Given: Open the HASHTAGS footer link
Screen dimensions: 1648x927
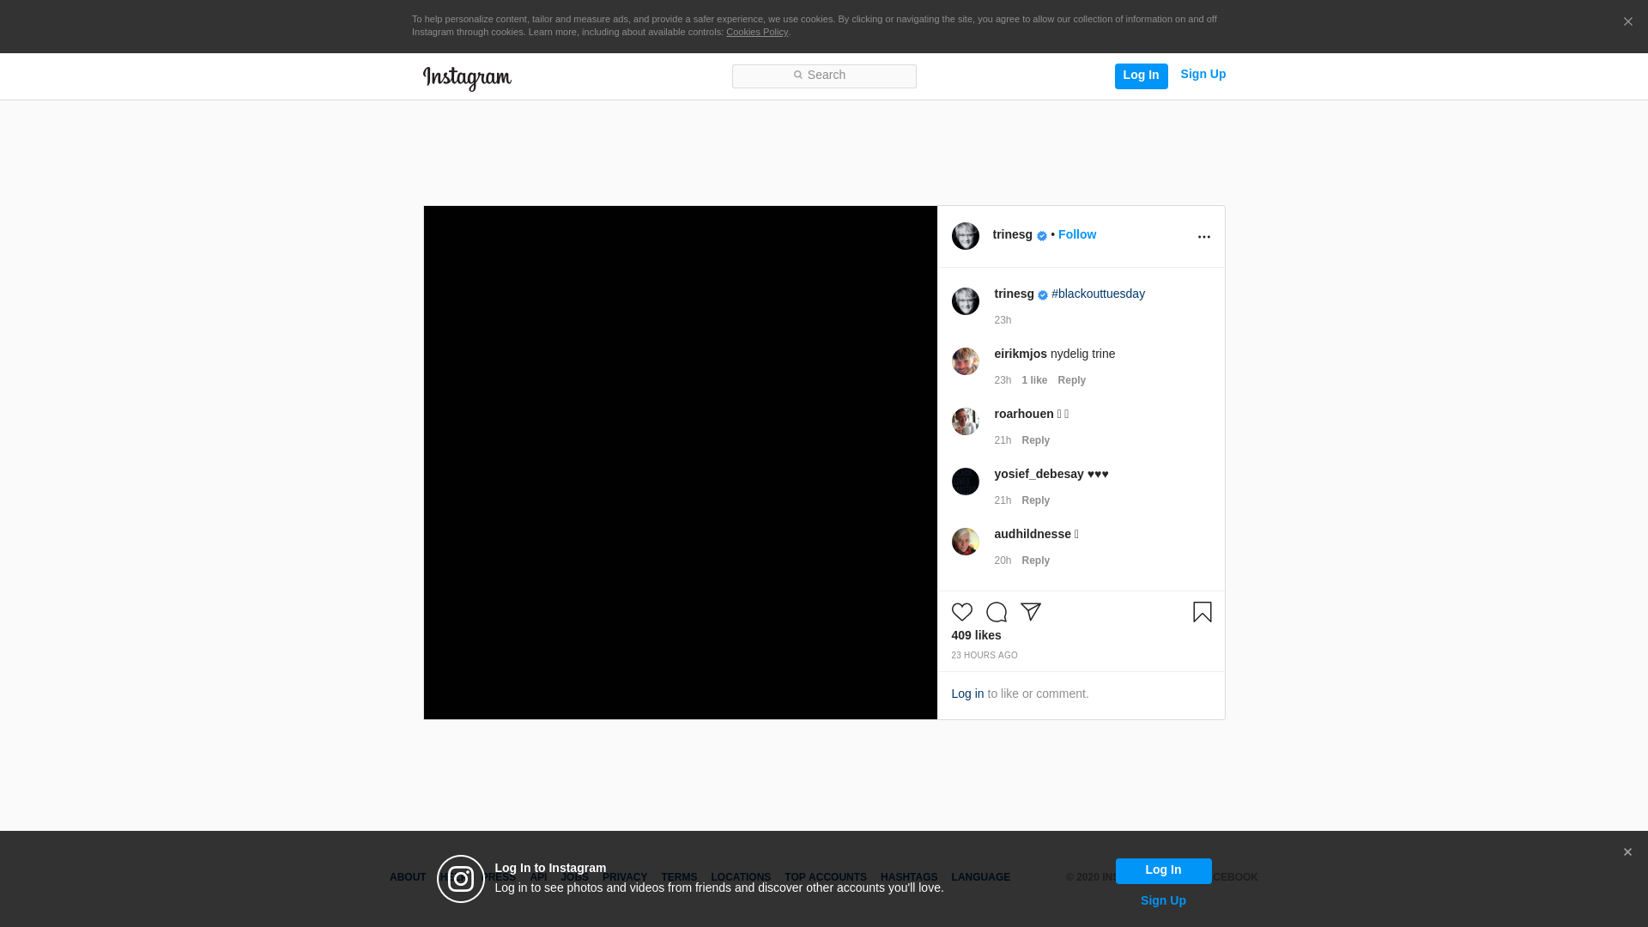Looking at the screenshot, I should pyautogui.click(x=909, y=878).
